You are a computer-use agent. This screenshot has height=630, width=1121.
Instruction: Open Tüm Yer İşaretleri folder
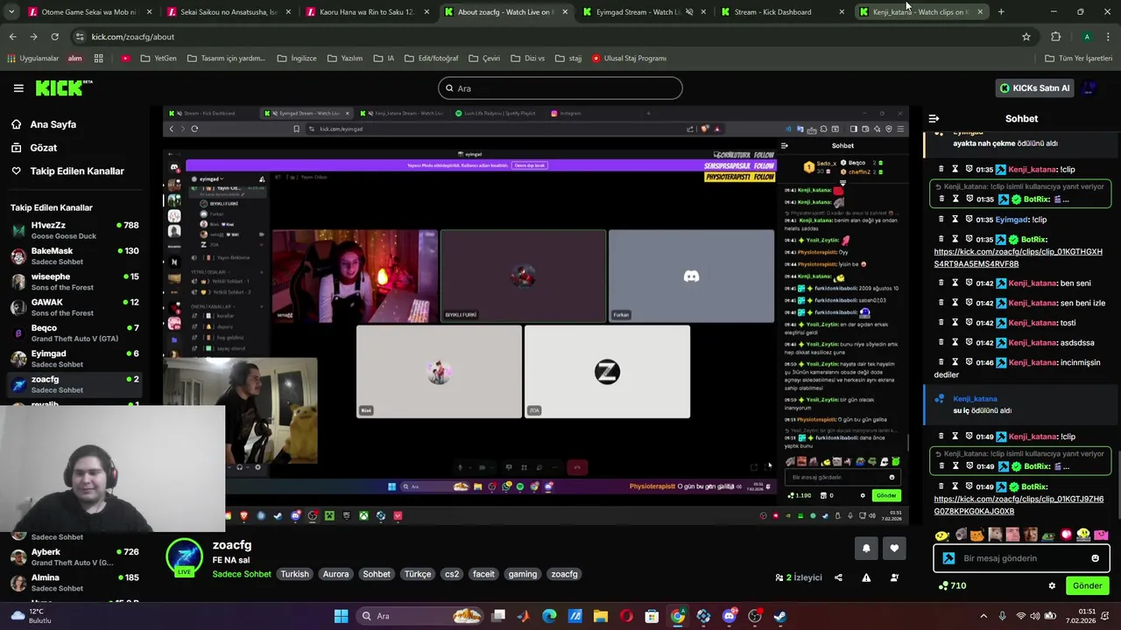point(1078,58)
